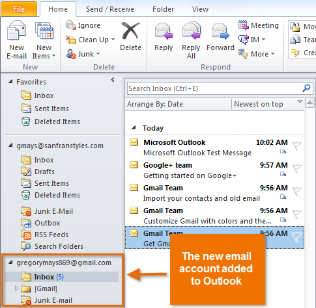Image resolution: width=316 pixels, height=308 pixels.
Task: Open the IM reply dropdown
Action: pos(252,40)
